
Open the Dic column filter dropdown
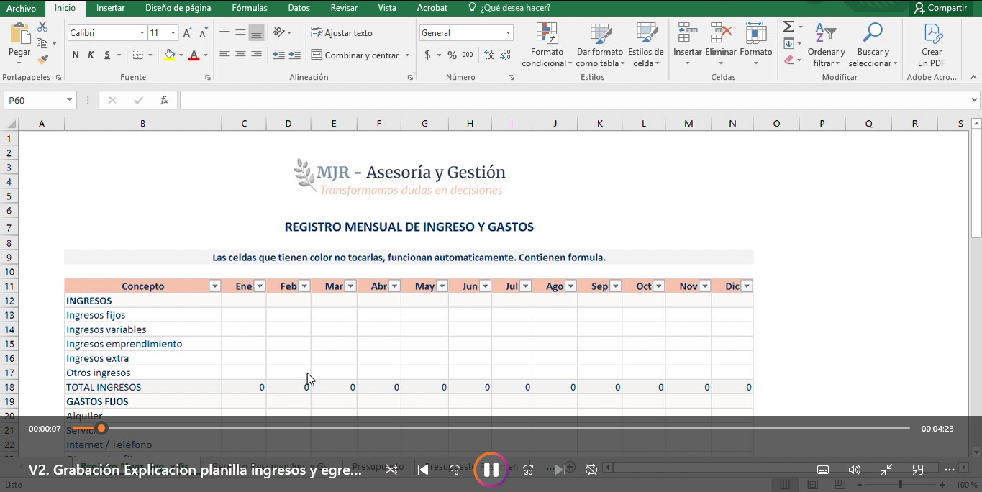747,286
